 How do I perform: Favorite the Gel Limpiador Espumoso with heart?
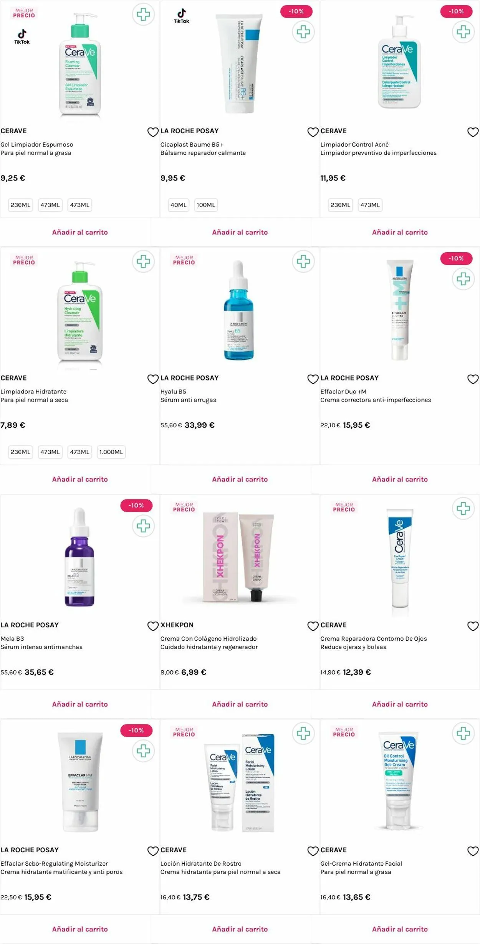click(153, 132)
